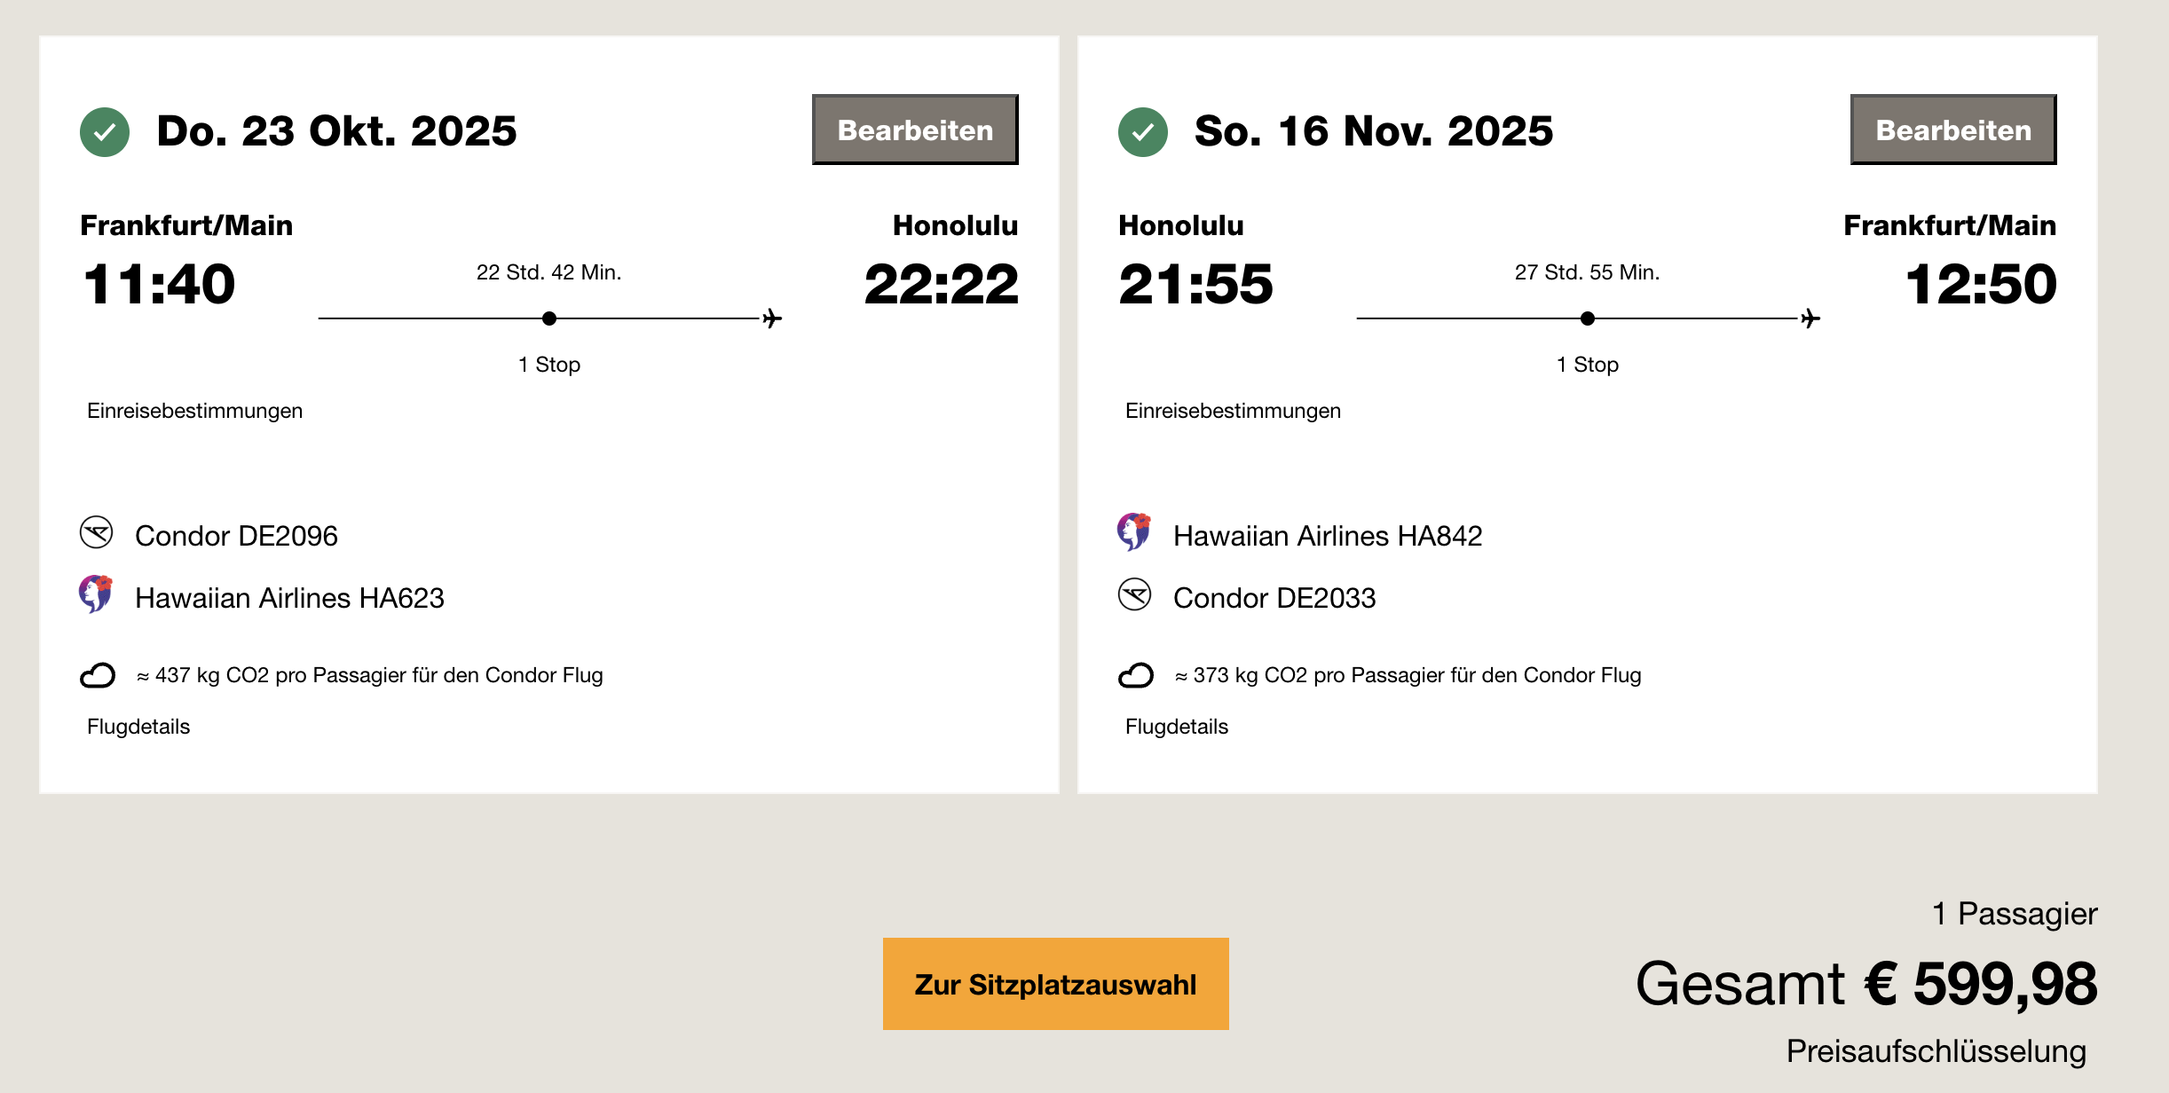This screenshot has width=2169, height=1093.
Task: Click the green checkmark beside So. 16 Nov. 2025
Action: [1143, 132]
